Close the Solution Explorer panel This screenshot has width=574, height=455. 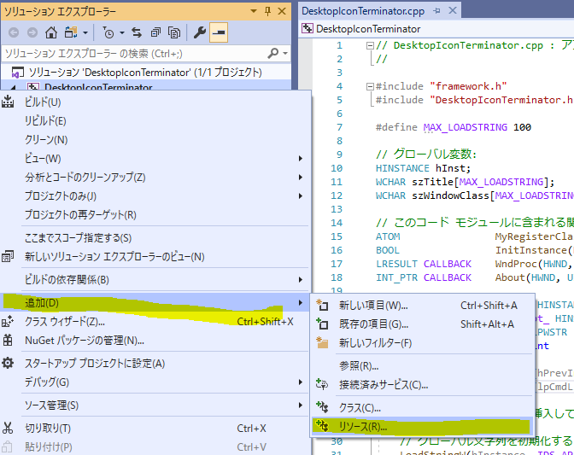coord(282,11)
